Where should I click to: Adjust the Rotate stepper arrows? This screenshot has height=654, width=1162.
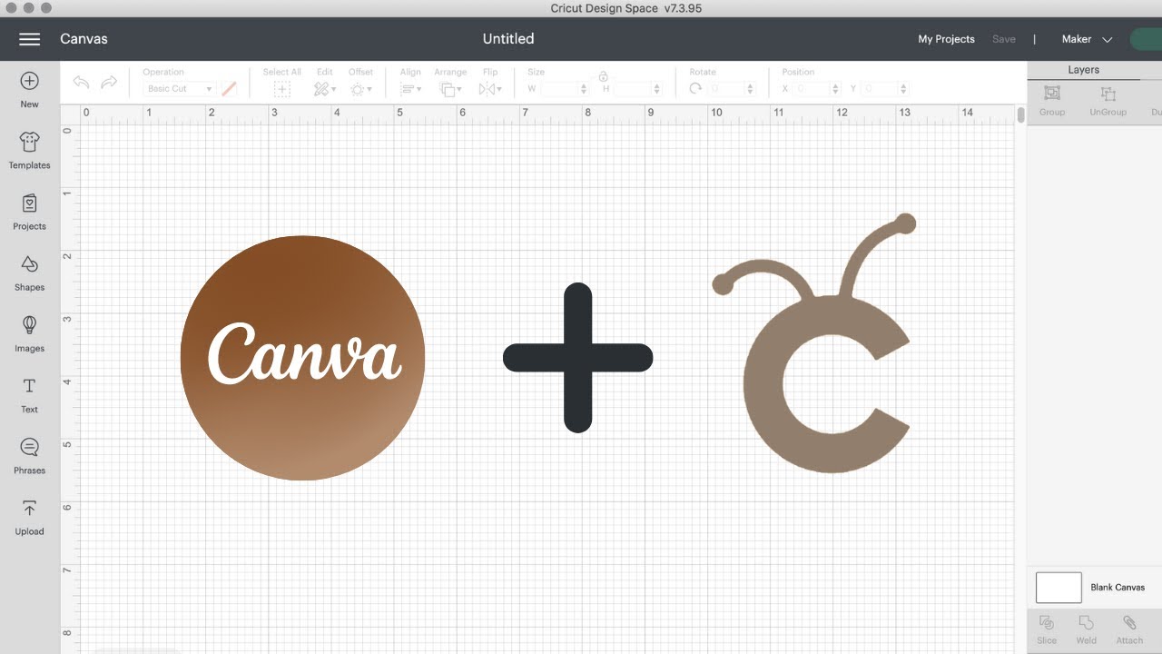[750, 89]
